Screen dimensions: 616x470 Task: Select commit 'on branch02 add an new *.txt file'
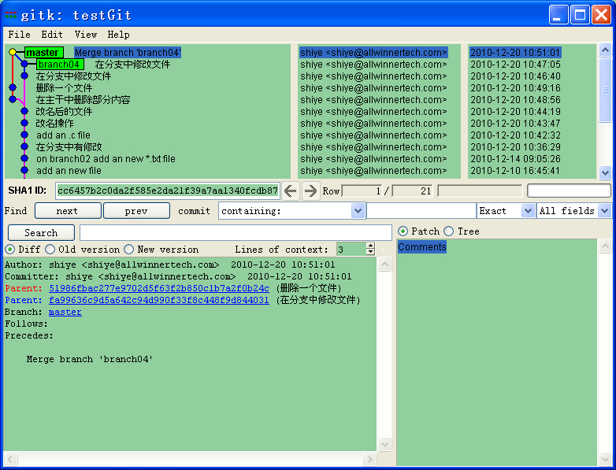(x=106, y=159)
